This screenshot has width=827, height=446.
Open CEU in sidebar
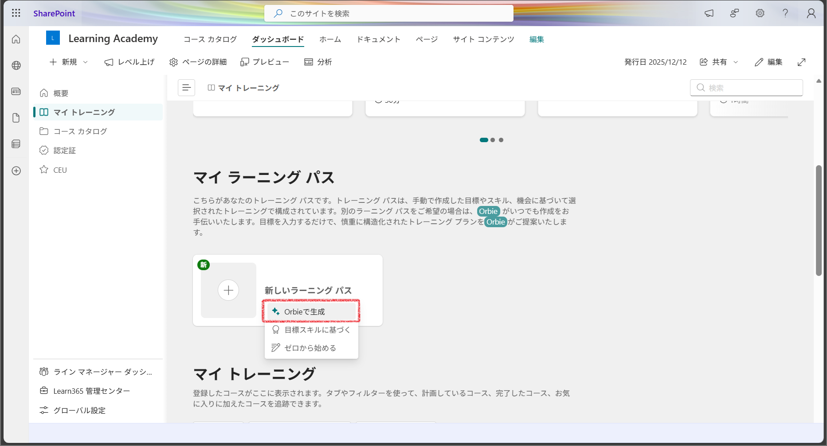tap(98, 170)
